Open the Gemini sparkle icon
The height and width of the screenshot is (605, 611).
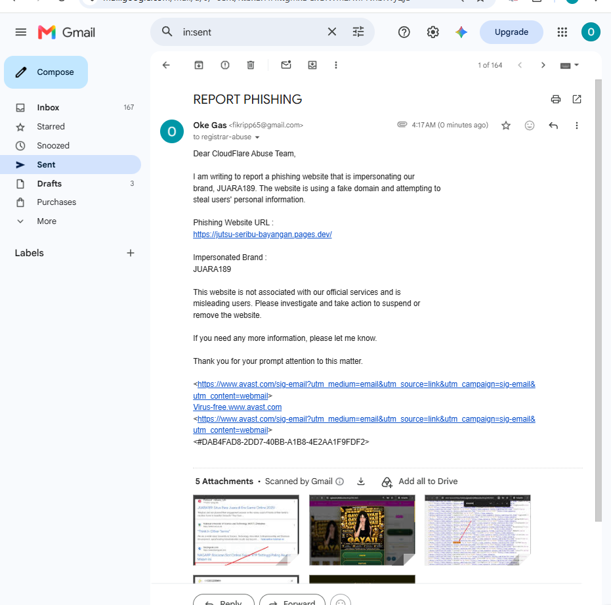coord(461,32)
